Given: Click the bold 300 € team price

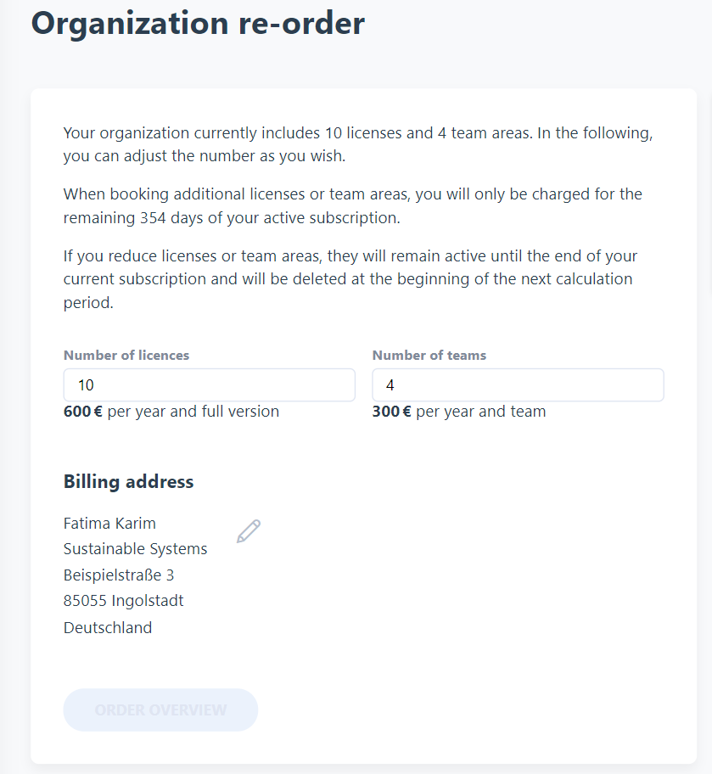Looking at the screenshot, I should point(391,411).
